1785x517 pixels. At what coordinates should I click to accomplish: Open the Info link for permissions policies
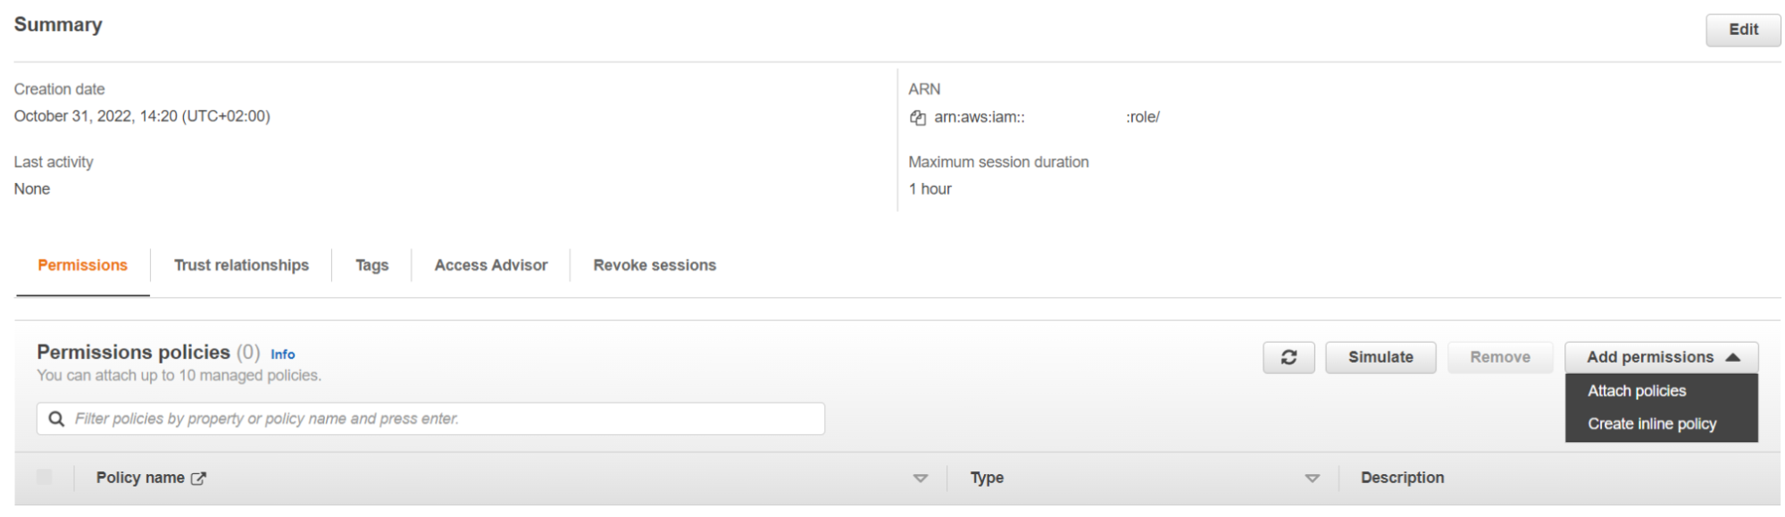(x=282, y=354)
